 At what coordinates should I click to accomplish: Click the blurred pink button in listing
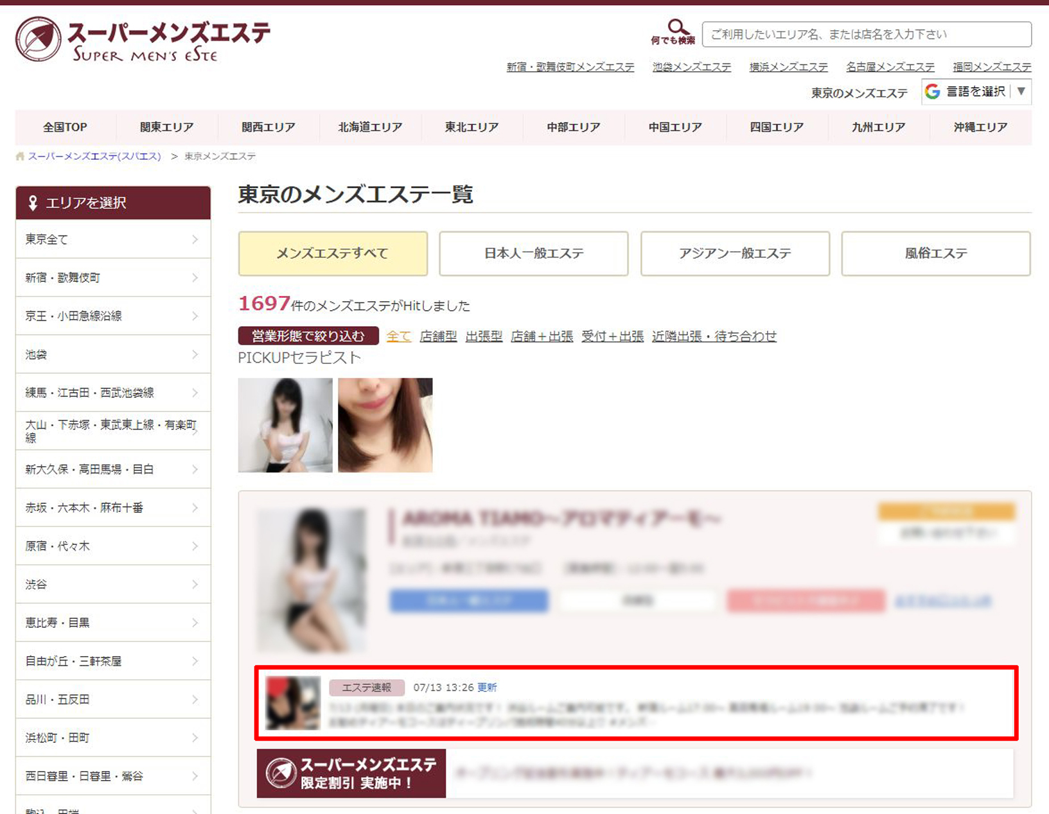tap(806, 601)
